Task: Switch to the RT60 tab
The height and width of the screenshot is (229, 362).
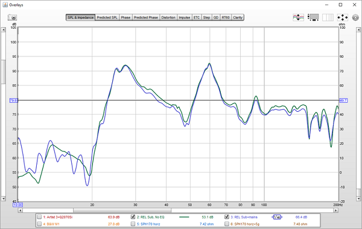Action: (x=226, y=17)
